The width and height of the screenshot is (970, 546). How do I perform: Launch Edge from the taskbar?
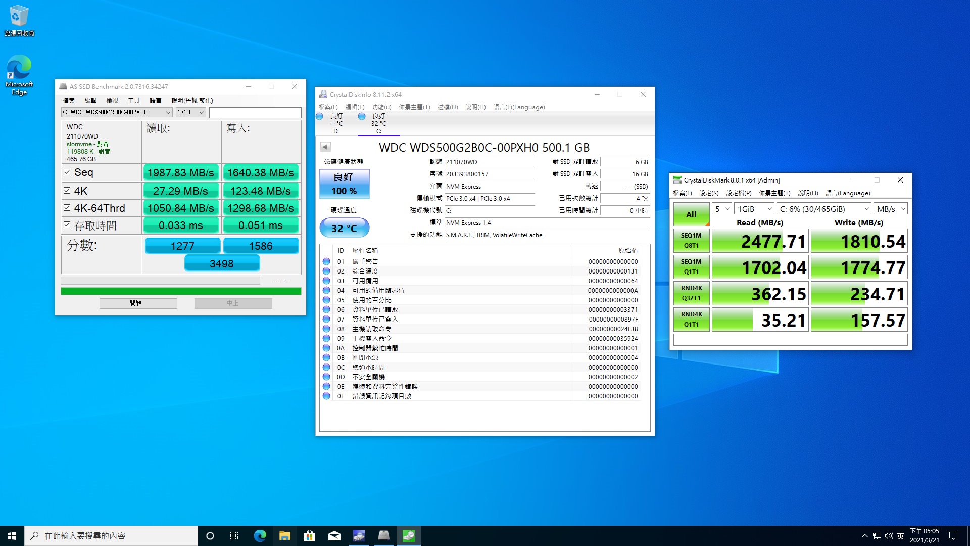(x=260, y=536)
